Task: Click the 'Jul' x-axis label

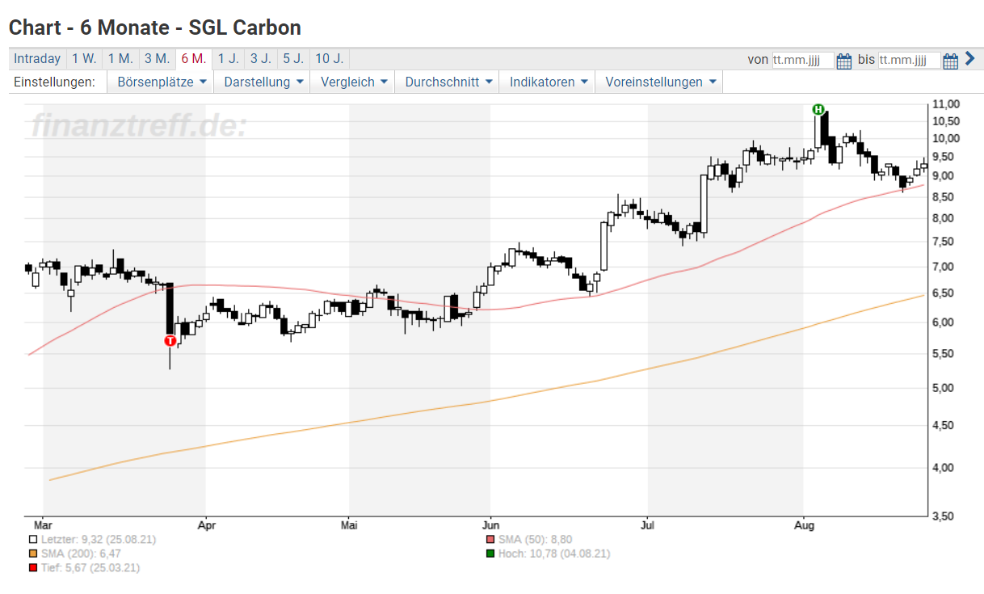Action: [x=647, y=525]
